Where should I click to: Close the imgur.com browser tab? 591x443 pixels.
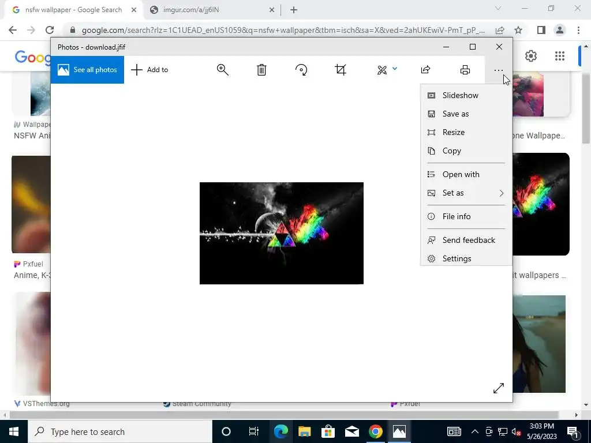[272, 10]
